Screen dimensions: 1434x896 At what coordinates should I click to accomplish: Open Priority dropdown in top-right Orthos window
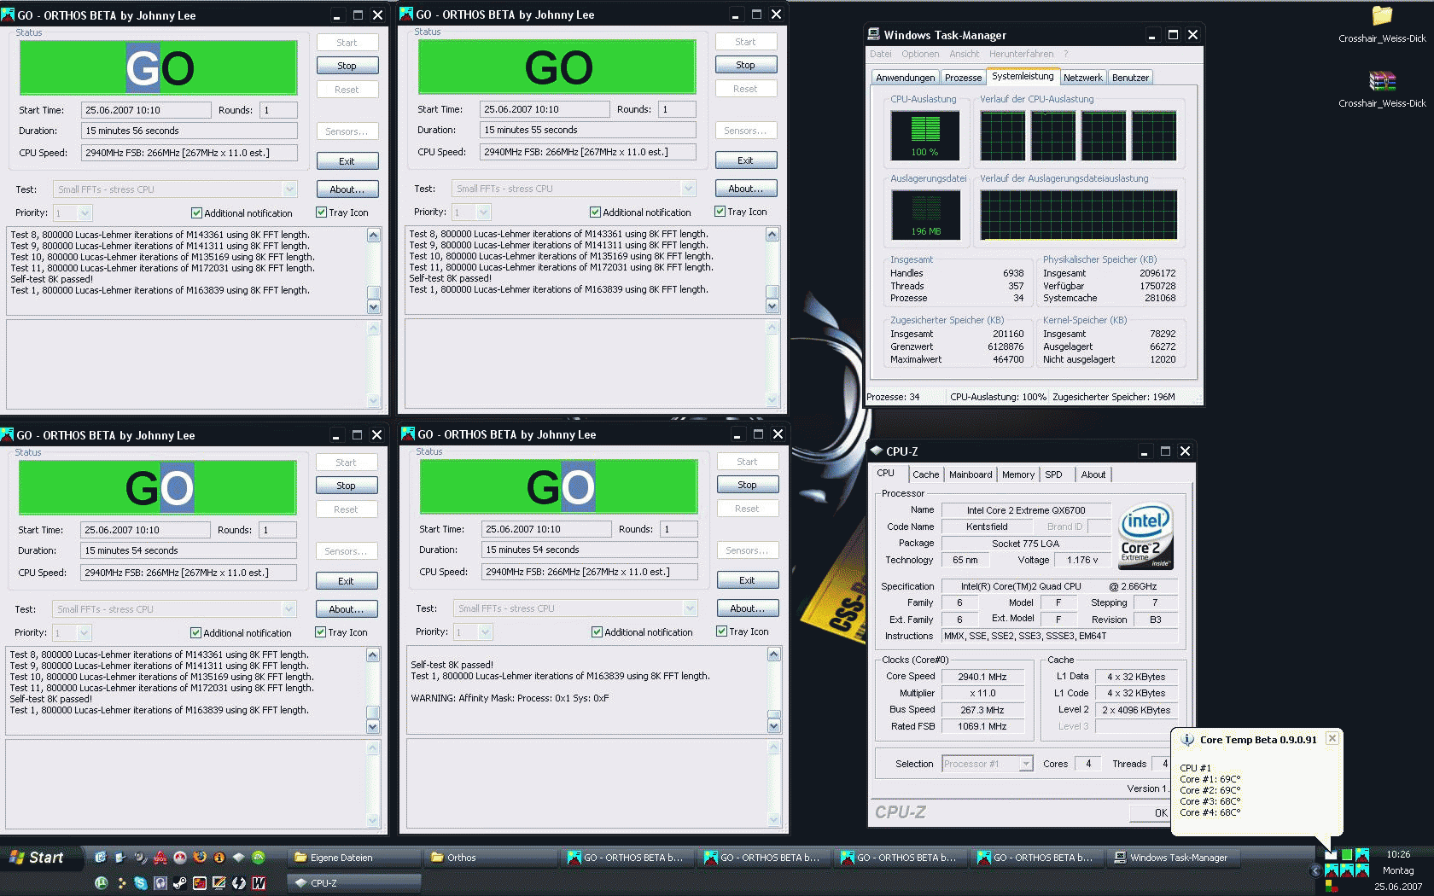(x=483, y=212)
